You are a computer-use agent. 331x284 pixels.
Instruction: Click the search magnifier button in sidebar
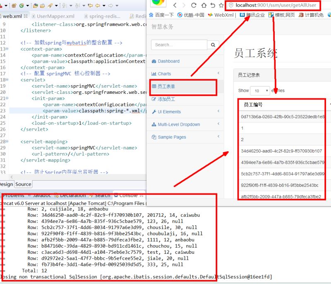[213, 45]
